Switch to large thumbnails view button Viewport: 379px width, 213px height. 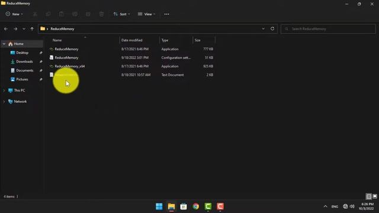pyautogui.click(x=375, y=196)
